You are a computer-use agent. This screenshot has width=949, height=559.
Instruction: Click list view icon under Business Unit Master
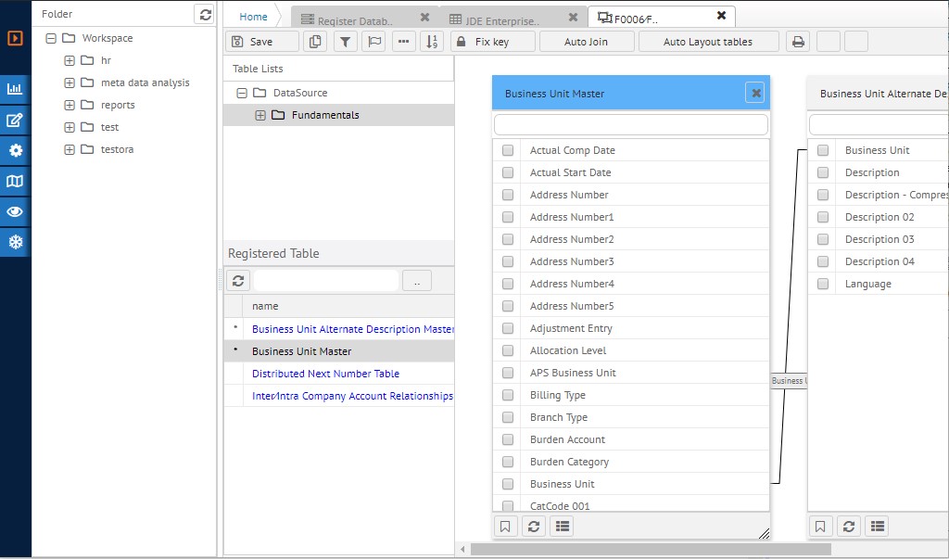(562, 527)
